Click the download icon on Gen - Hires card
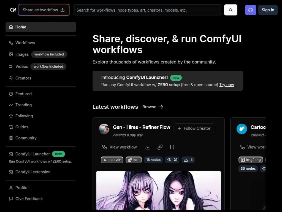This screenshot has width=282, height=212. click(x=148, y=147)
